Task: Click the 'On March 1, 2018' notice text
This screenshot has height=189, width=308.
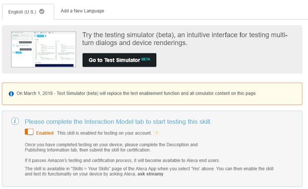Action: [137, 93]
